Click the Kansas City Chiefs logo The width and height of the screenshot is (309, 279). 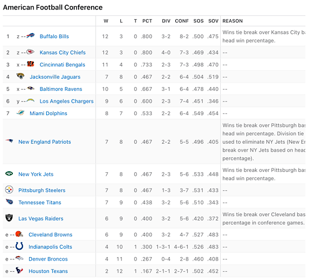click(30, 52)
